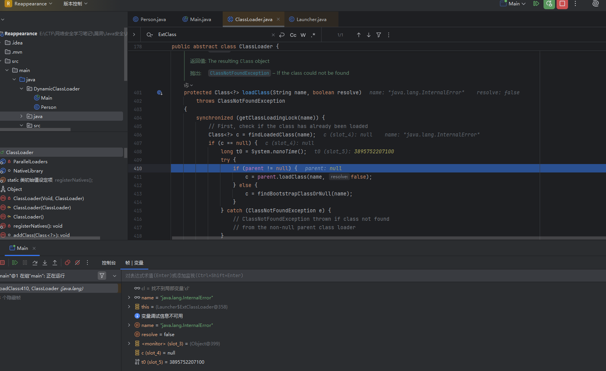Open the AI assistant swirl icon
The width and height of the screenshot is (606, 371).
coord(595,4)
